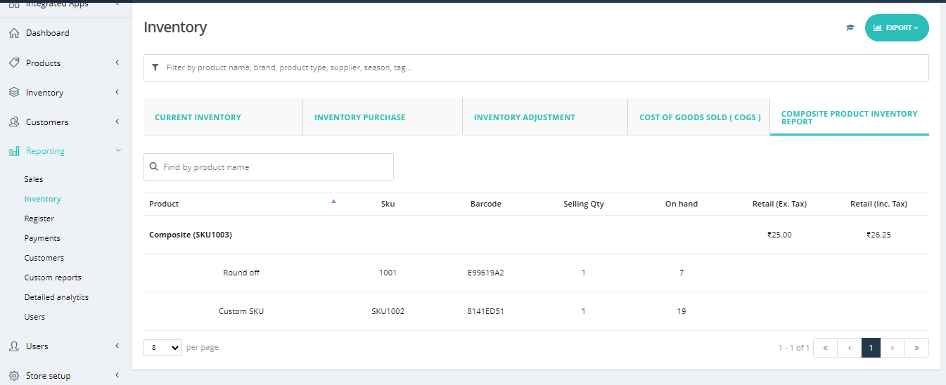Click page number 1 button
This screenshot has width=946, height=385.
click(871, 348)
